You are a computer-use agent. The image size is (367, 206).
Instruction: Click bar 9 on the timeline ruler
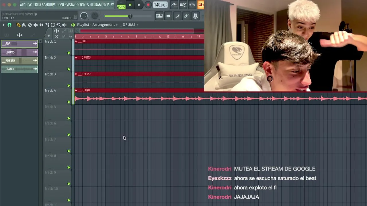[x=136, y=37]
